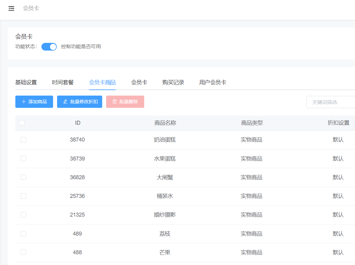Click ID cell 38740
Screen dimensions: 355x265
77,140
